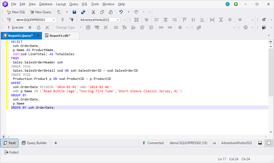Open the Database menu

(46, 4)
